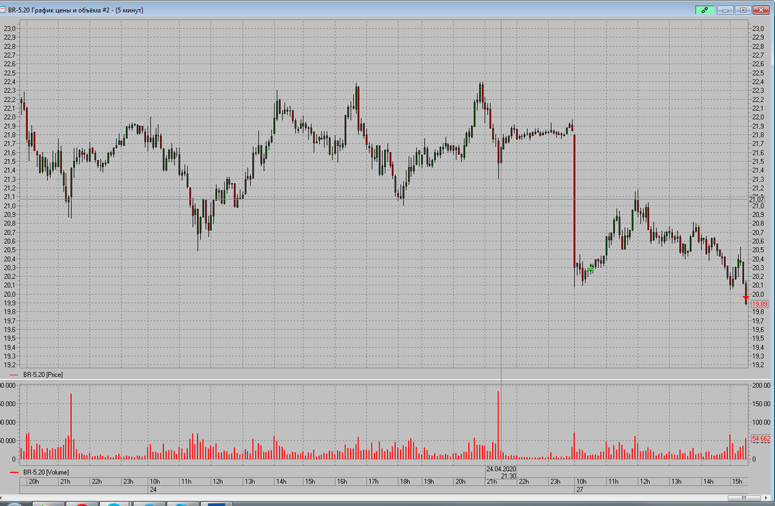Close the BR-5.20 chart window
The height and width of the screenshot is (506, 775).
(x=762, y=10)
